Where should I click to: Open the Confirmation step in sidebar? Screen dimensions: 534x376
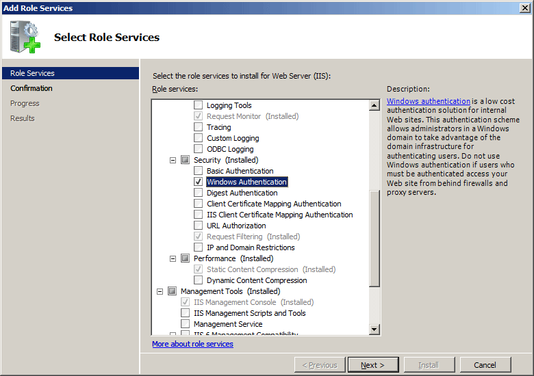tap(31, 88)
